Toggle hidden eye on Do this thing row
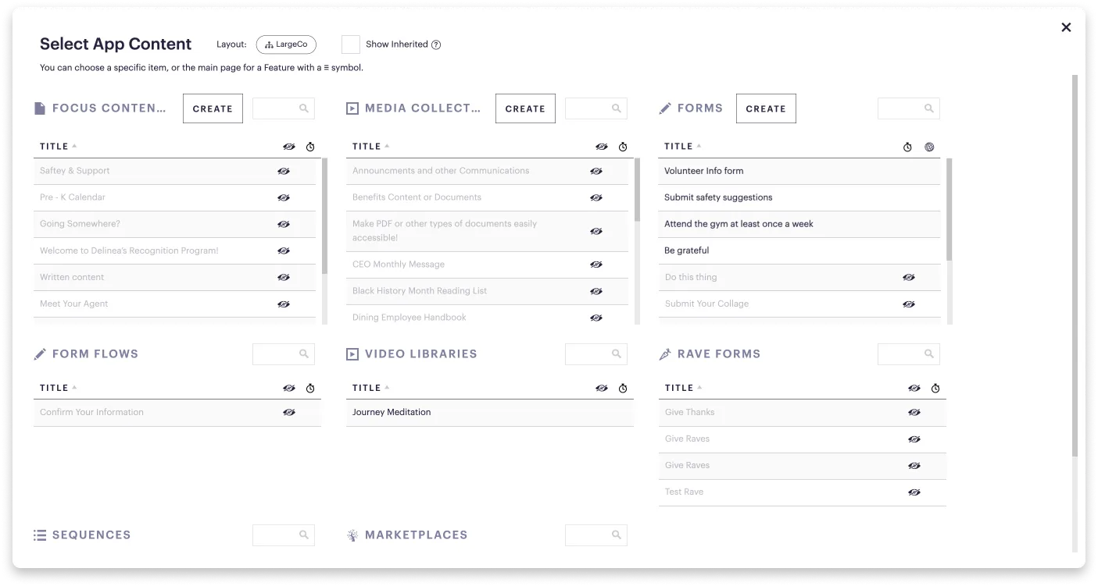Screen dimensions: 1098x586 click(x=908, y=277)
